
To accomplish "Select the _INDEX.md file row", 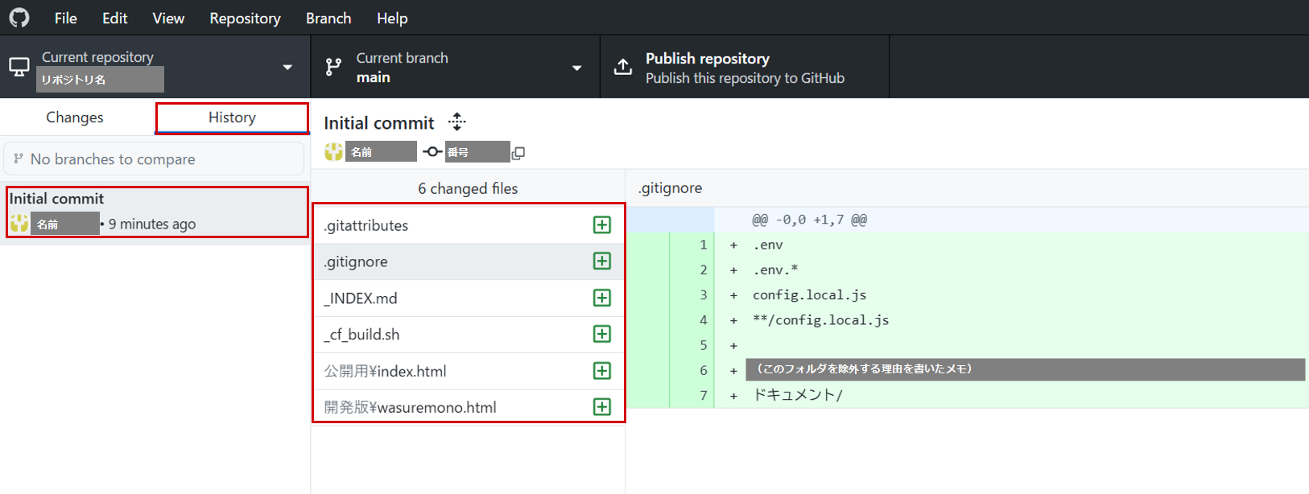I will click(x=469, y=298).
